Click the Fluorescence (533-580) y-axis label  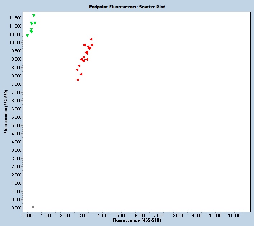(x=6, y=112)
